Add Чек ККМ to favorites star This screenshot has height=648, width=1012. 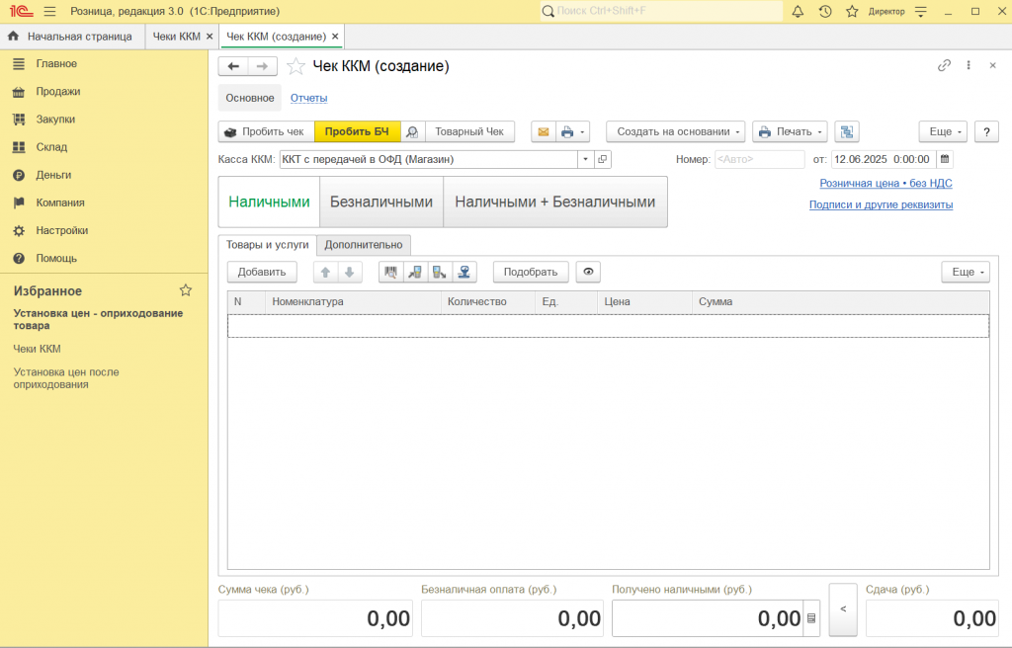pyautogui.click(x=295, y=66)
